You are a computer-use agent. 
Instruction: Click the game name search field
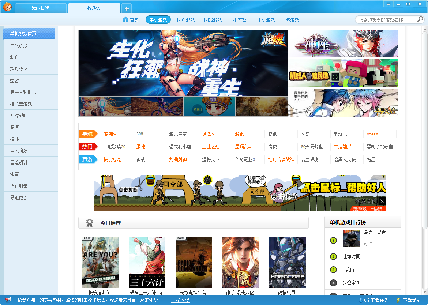(386, 20)
